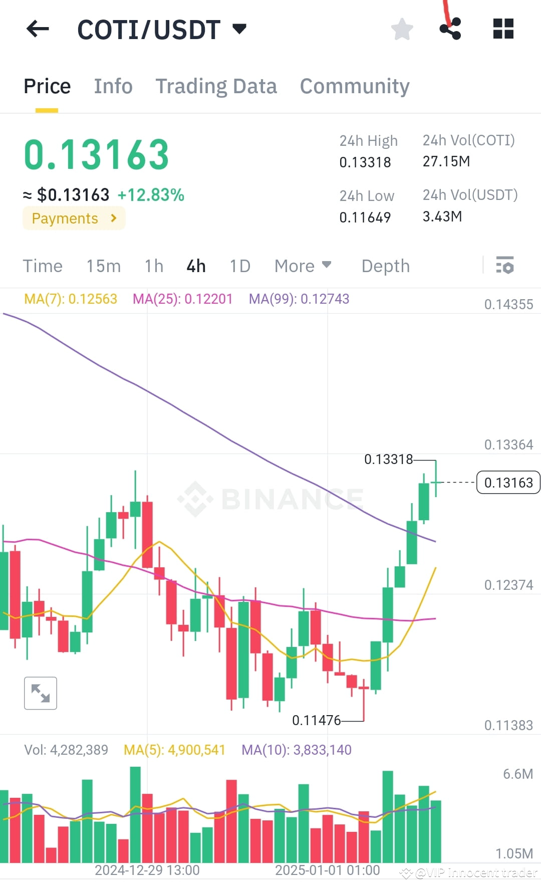
Task: Open the grid layout icon at top right
Action: point(503,29)
